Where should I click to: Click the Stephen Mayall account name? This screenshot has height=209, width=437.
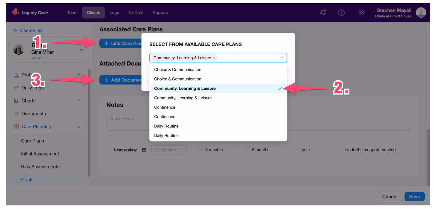(x=394, y=10)
